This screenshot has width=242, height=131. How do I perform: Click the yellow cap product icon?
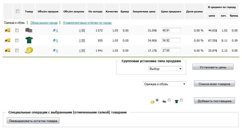29,50
